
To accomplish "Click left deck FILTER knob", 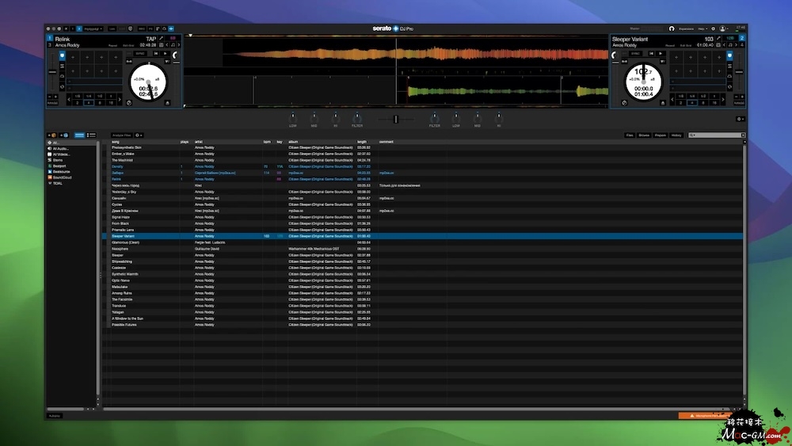I will tap(357, 118).
